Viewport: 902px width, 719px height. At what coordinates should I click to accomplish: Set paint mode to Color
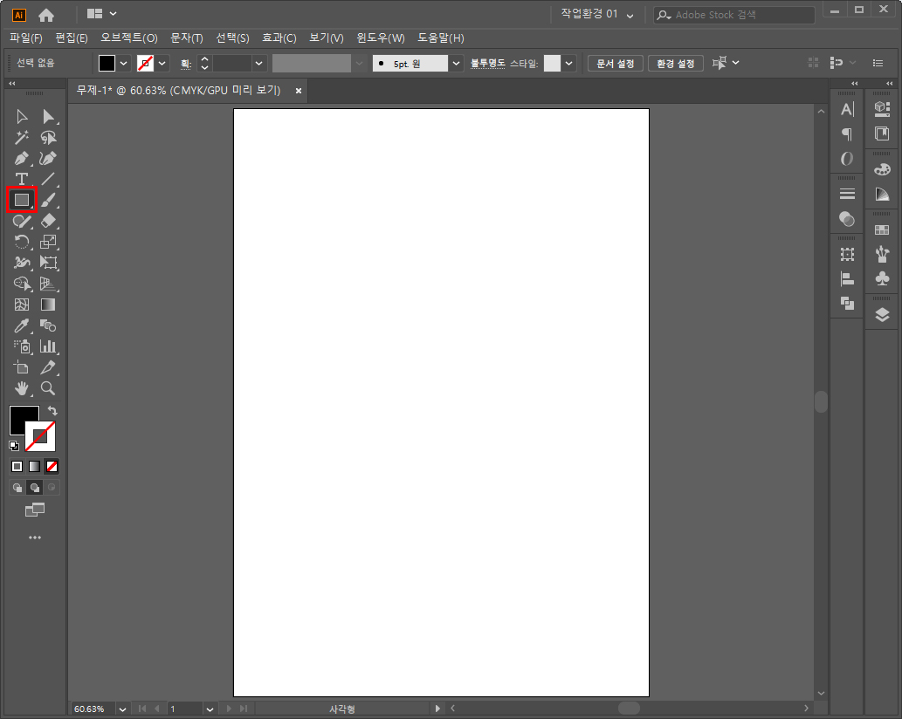17,466
